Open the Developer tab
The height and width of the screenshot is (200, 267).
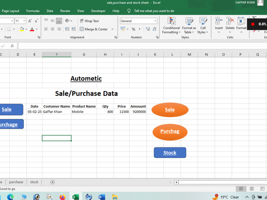[98, 11]
